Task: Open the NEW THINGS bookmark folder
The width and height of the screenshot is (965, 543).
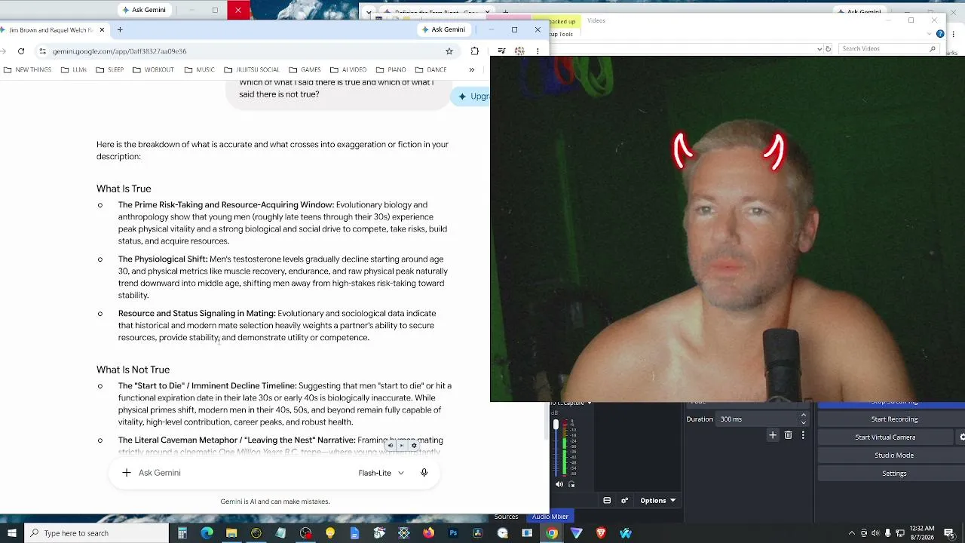Action: pos(28,70)
